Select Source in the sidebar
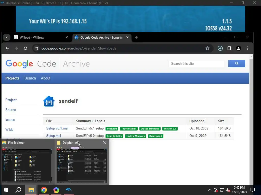 (x=10, y=110)
